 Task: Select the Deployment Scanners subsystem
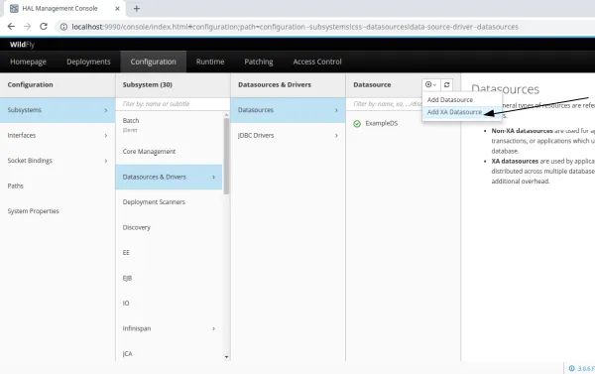click(x=169, y=202)
